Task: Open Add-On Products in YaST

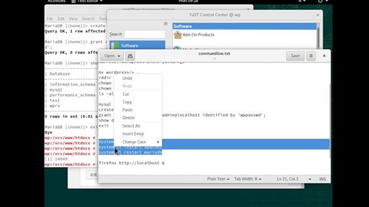Action: (x=198, y=34)
